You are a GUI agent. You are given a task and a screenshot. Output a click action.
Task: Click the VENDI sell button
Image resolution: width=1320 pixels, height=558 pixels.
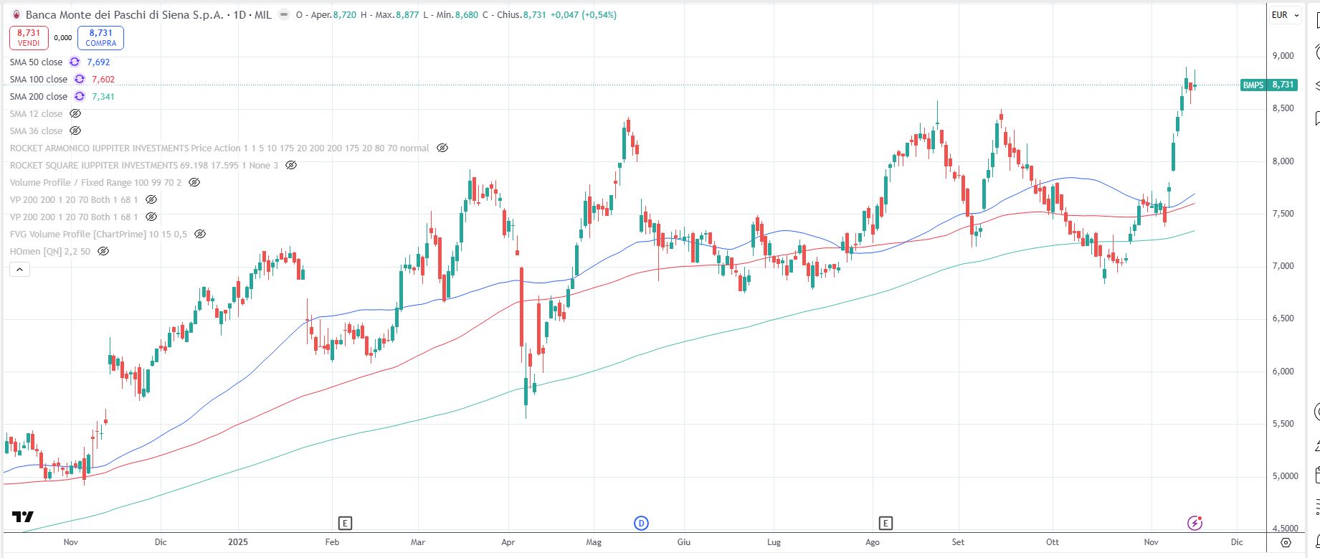tap(29, 37)
